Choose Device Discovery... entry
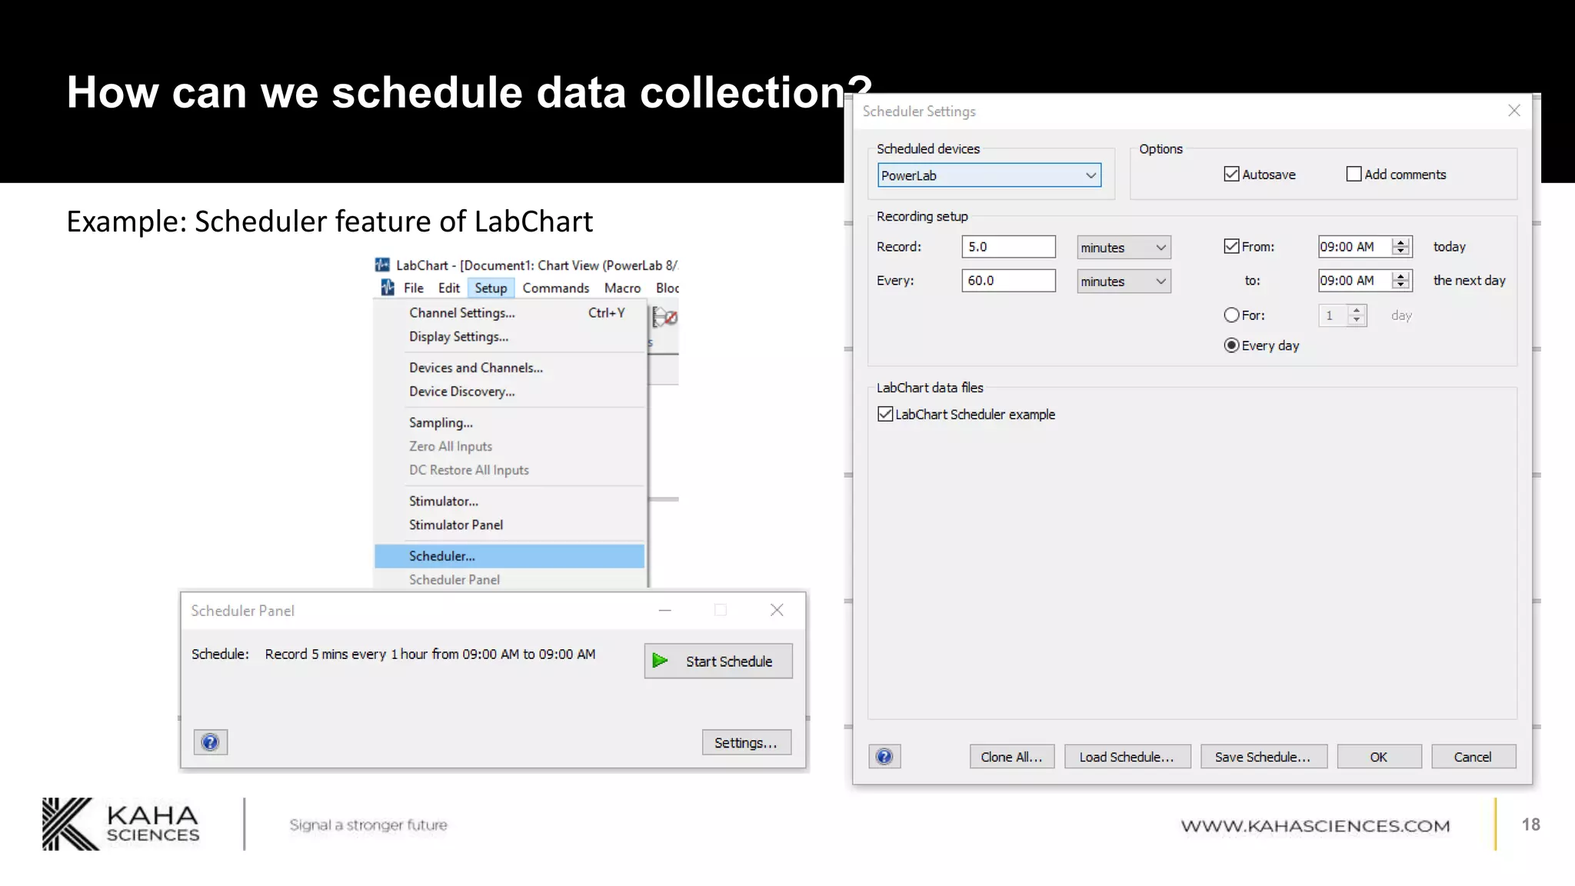The width and height of the screenshot is (1575, 886). pyautogui.click(x=509, y=391)
